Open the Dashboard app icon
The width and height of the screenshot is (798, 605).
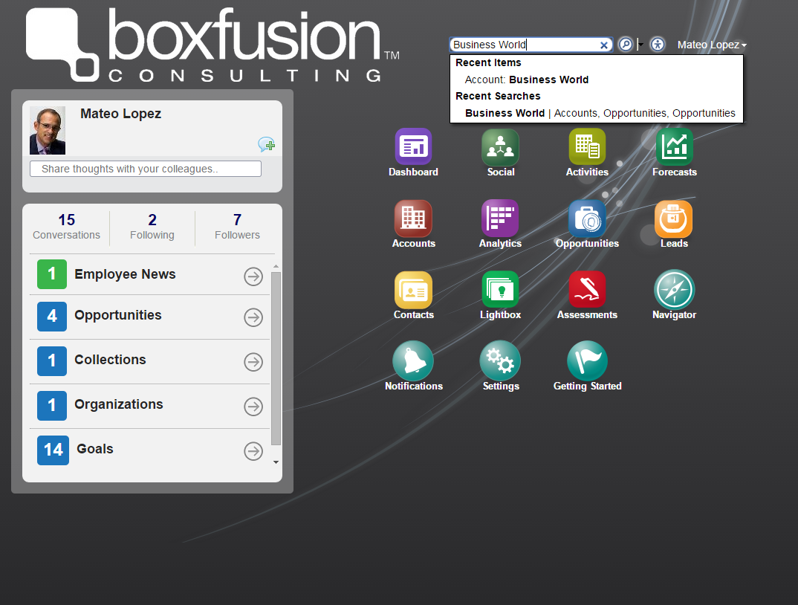click(x=413, y=146)
